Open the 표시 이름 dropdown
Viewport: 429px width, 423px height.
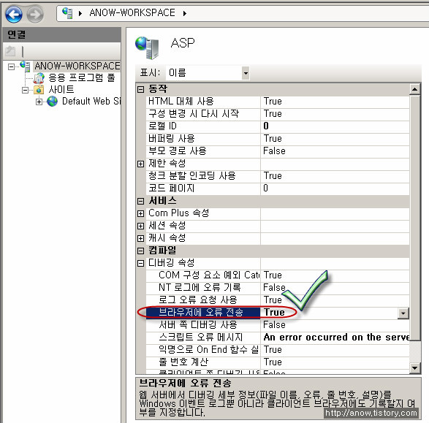pos(246,73)
